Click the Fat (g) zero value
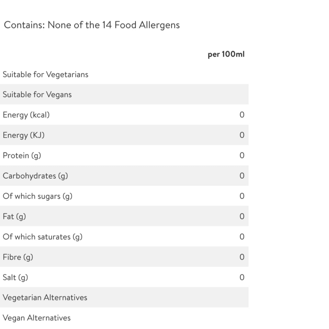The height and width of the screenshot is (329, 329). [x=242, y=216]
